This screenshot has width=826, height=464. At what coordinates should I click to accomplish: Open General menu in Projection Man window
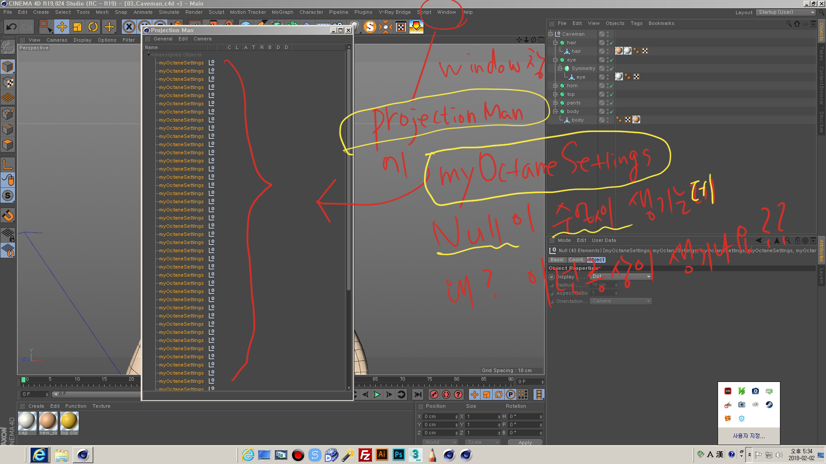(163, 39)
